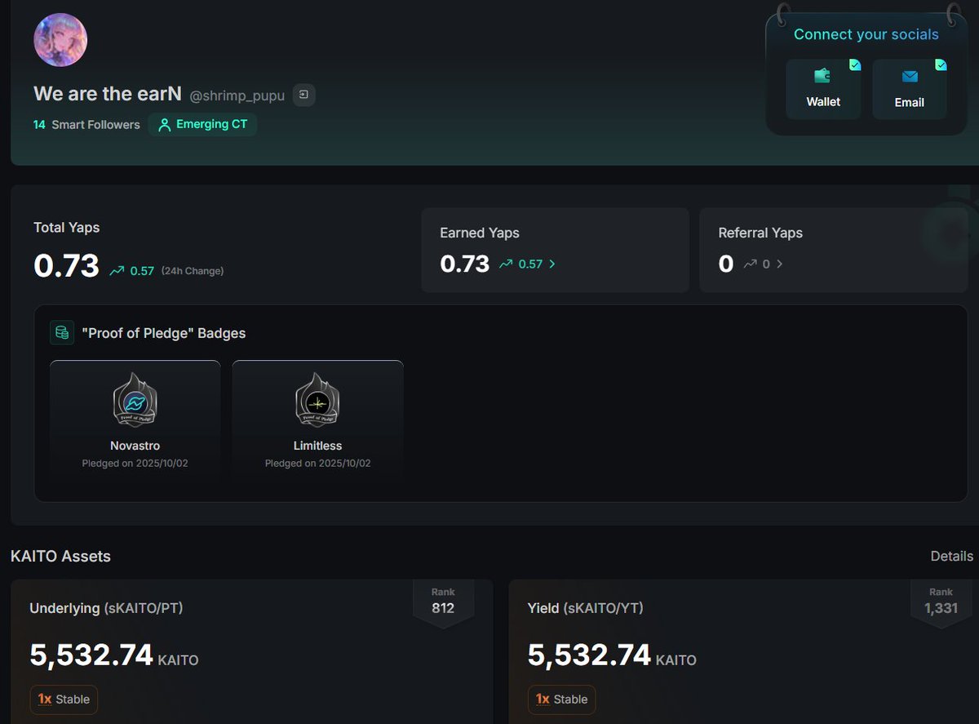979x724 pixels.
Task: Click the envelope icon in the Email card
Action: click(x=910, y=77)
